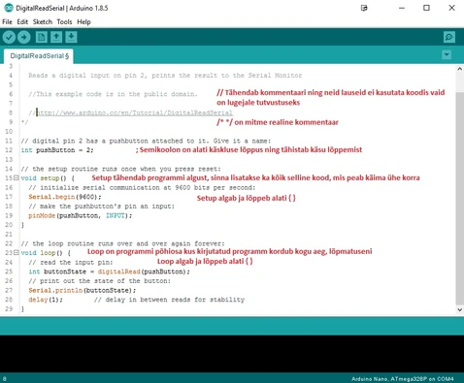
Task: Click line number 29 in the gutter
Action: [9, 308]
